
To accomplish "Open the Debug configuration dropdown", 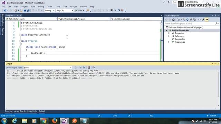I will (x=49, y=11).
